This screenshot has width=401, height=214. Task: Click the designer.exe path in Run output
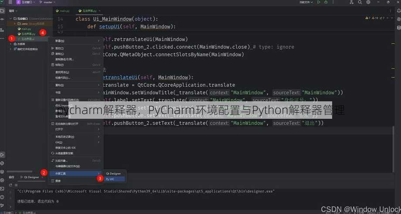point(146,191)
